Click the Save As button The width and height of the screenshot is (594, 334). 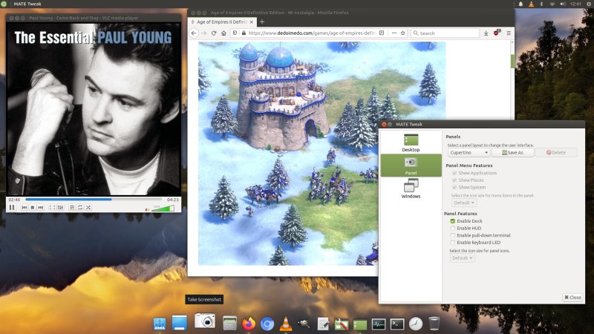click(512, 153)
